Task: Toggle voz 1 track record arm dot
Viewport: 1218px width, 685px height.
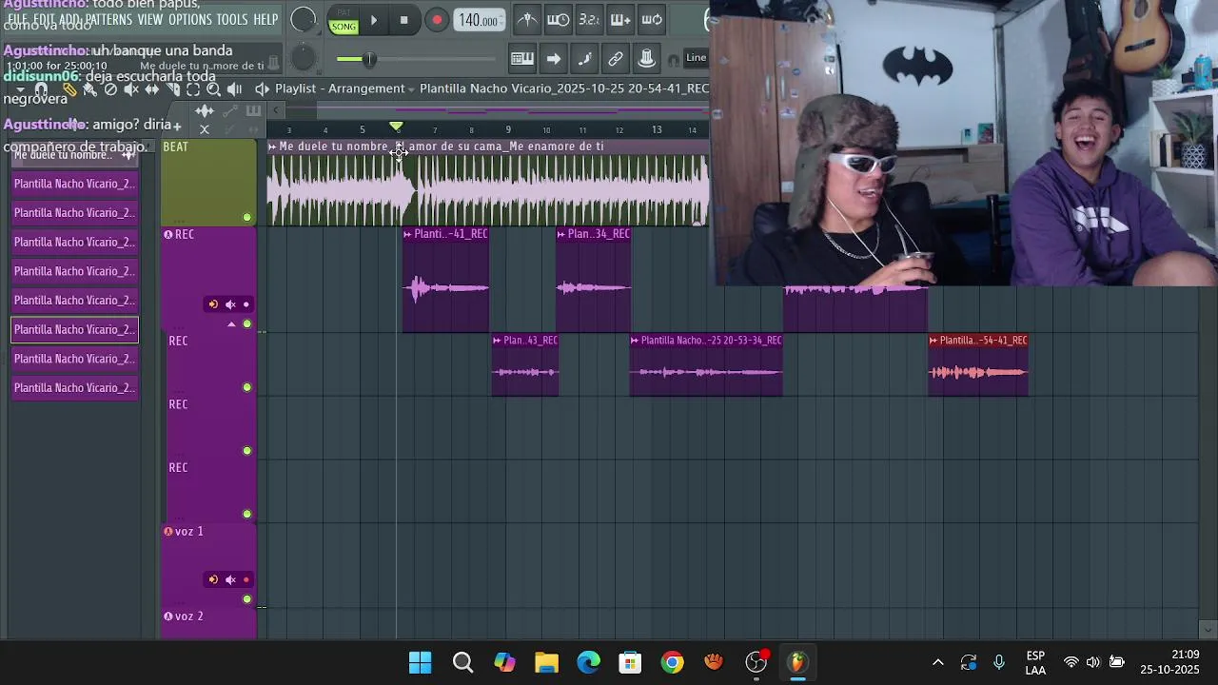Action: 246,579
